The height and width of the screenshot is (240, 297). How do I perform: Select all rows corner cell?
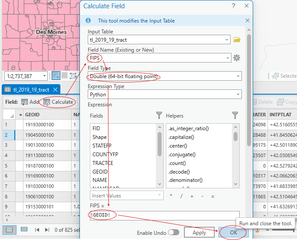point(9,115)
